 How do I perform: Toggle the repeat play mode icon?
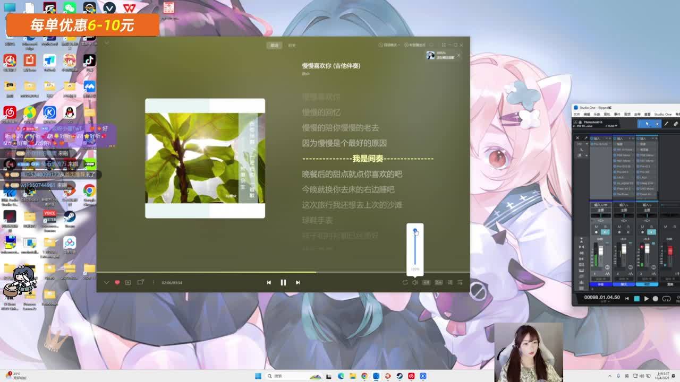point(405,282)
